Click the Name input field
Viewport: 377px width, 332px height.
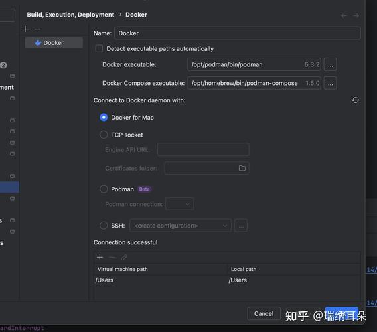point(238,33)
